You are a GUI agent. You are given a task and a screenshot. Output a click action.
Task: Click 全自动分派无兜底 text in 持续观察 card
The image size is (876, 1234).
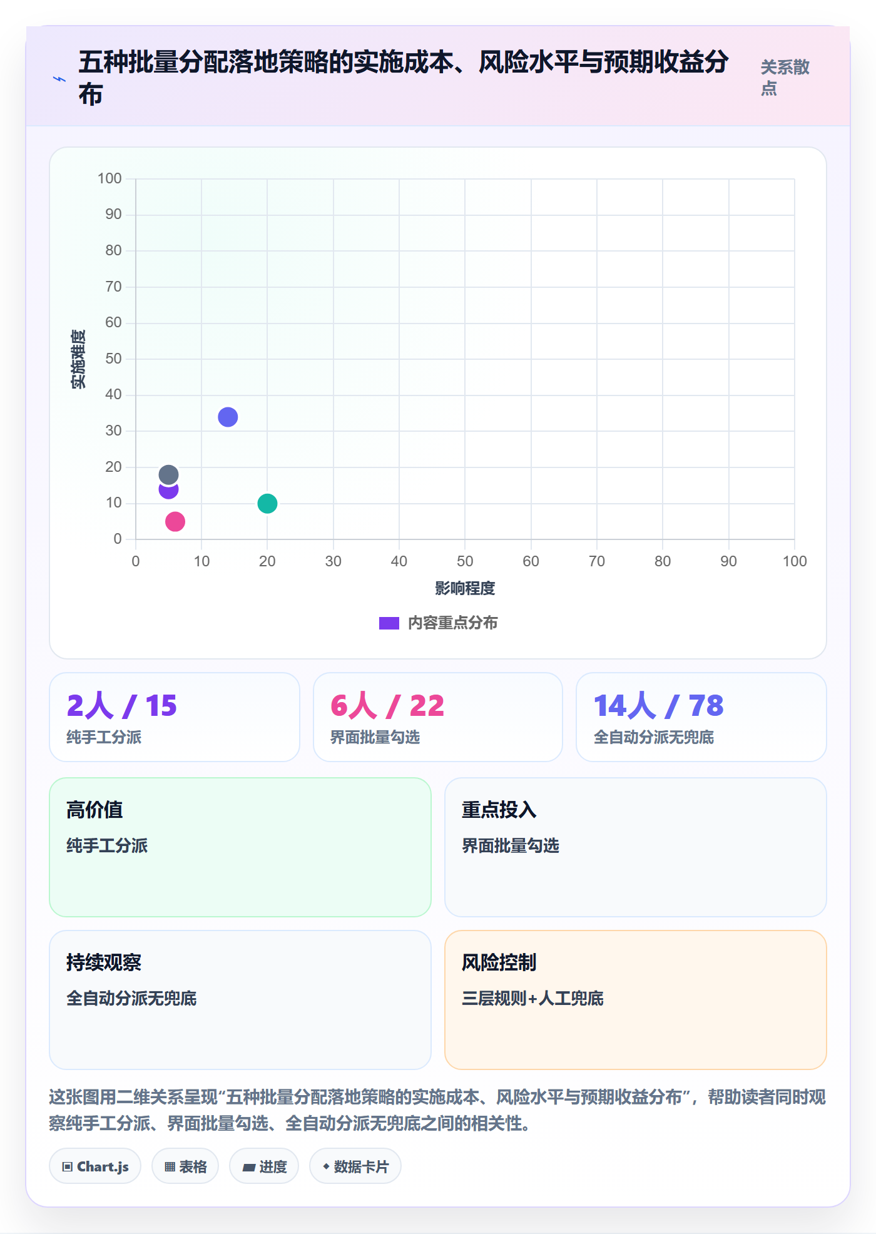[x=131, y=998]
